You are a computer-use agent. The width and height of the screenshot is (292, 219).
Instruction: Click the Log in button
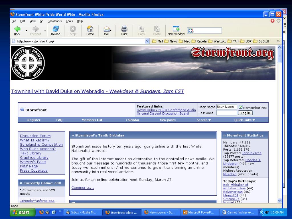pyautogui.click(x=245, y=113)
